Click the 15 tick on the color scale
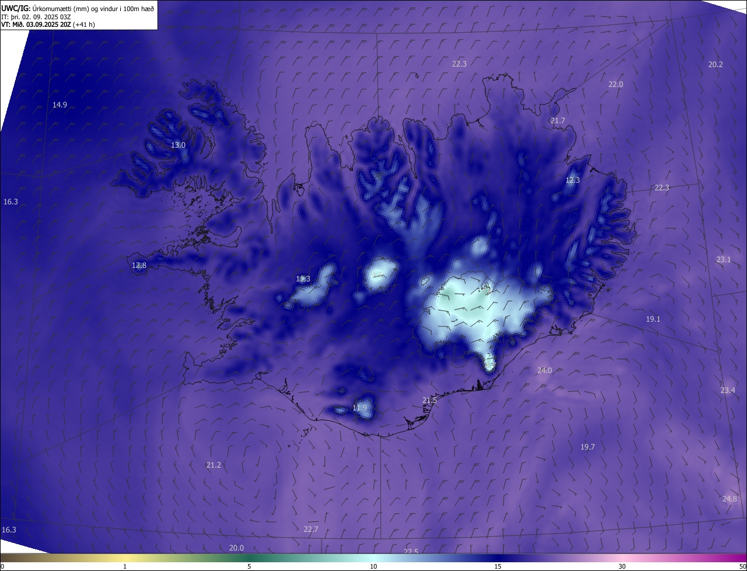This screenshot has width=747, height=571. 498,566
